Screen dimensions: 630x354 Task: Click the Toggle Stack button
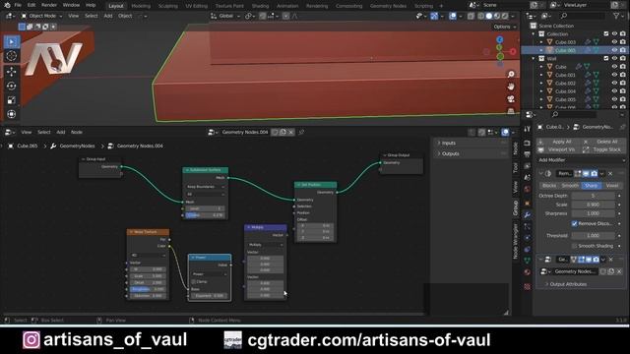pos(603,149)
